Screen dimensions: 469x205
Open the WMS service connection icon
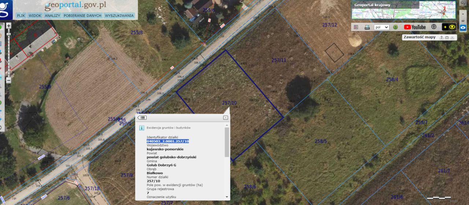tap(367, 27)
